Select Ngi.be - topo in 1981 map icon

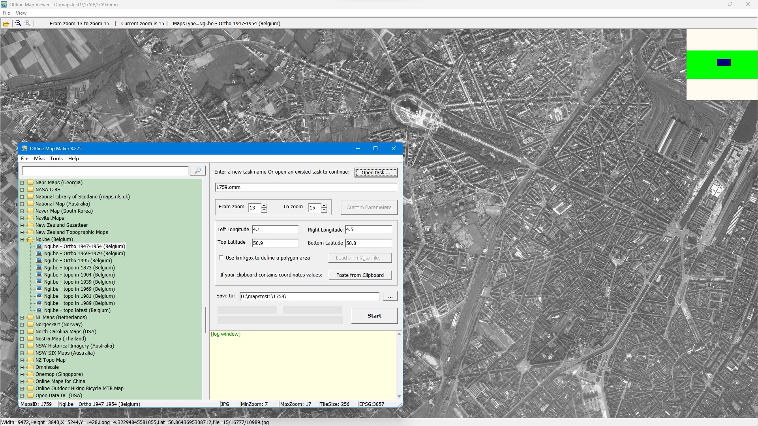click(x=39, y=296)
